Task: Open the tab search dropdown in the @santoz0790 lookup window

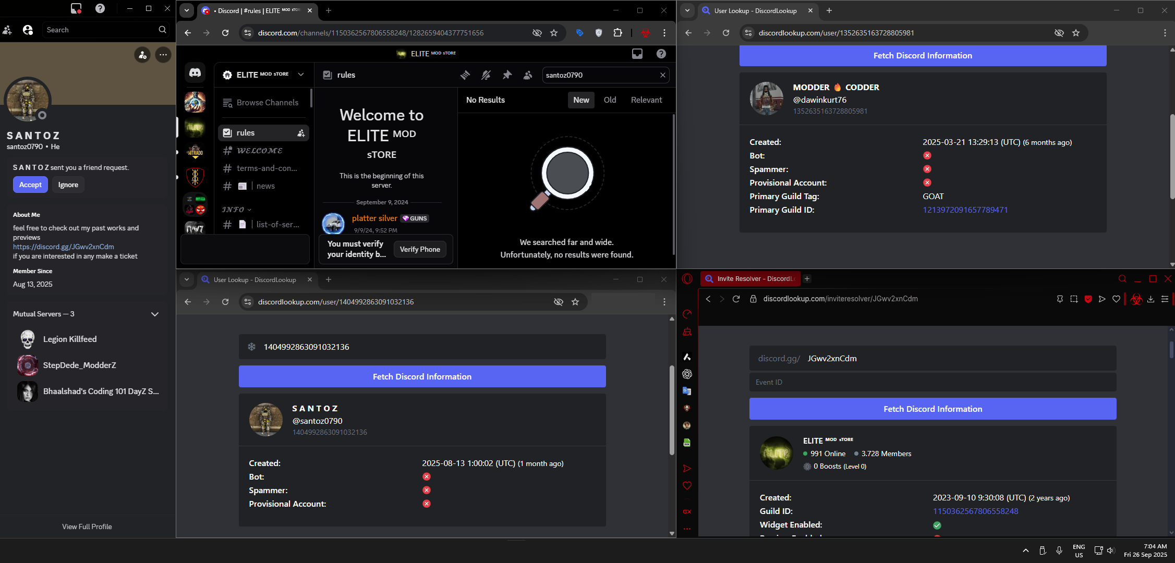Action: pyautogui.click(x=187, y=279)
